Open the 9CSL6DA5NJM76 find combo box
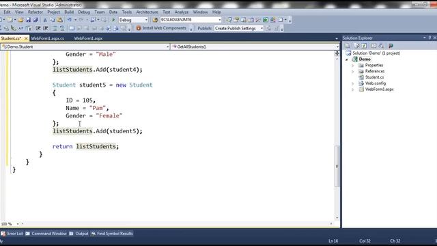This screenshot has height=246, width=437. click(220, 20)
